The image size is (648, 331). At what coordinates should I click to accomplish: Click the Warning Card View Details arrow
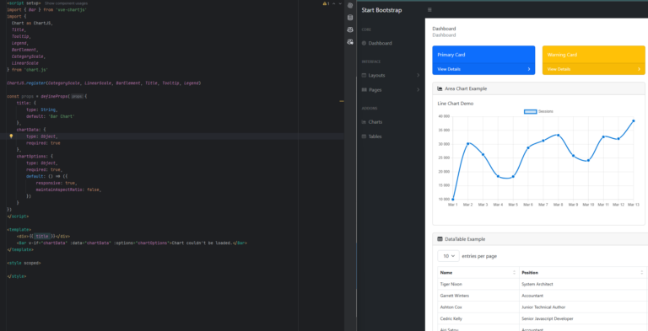pyautogui.click(x=639, y=69)
